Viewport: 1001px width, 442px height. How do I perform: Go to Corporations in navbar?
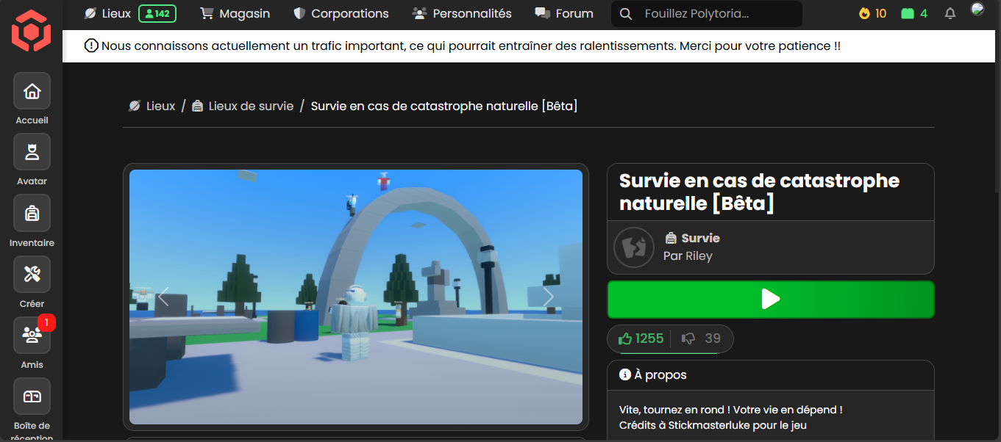341,13
